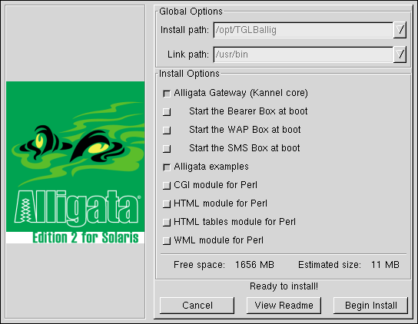The image size is (418, 324).
Task: Click the Edition 2 for Solaris banner
Action: pyautogui.click(x=85, y=237)
